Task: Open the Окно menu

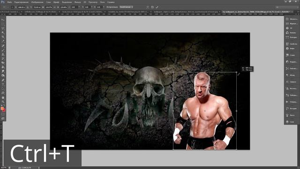Action: (102, 2)
